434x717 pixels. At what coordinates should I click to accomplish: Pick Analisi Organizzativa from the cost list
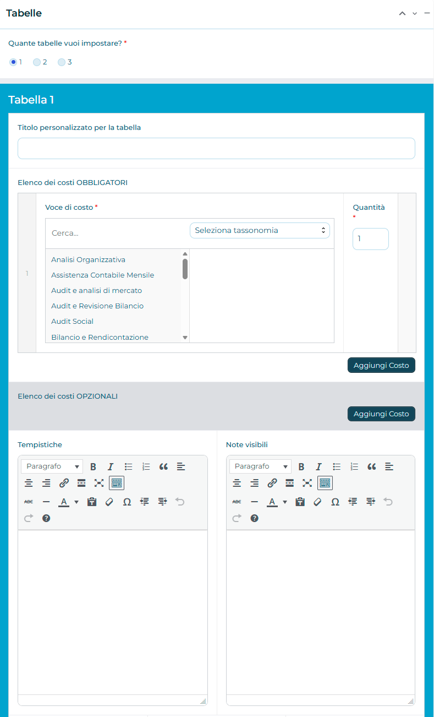[89, 259]
